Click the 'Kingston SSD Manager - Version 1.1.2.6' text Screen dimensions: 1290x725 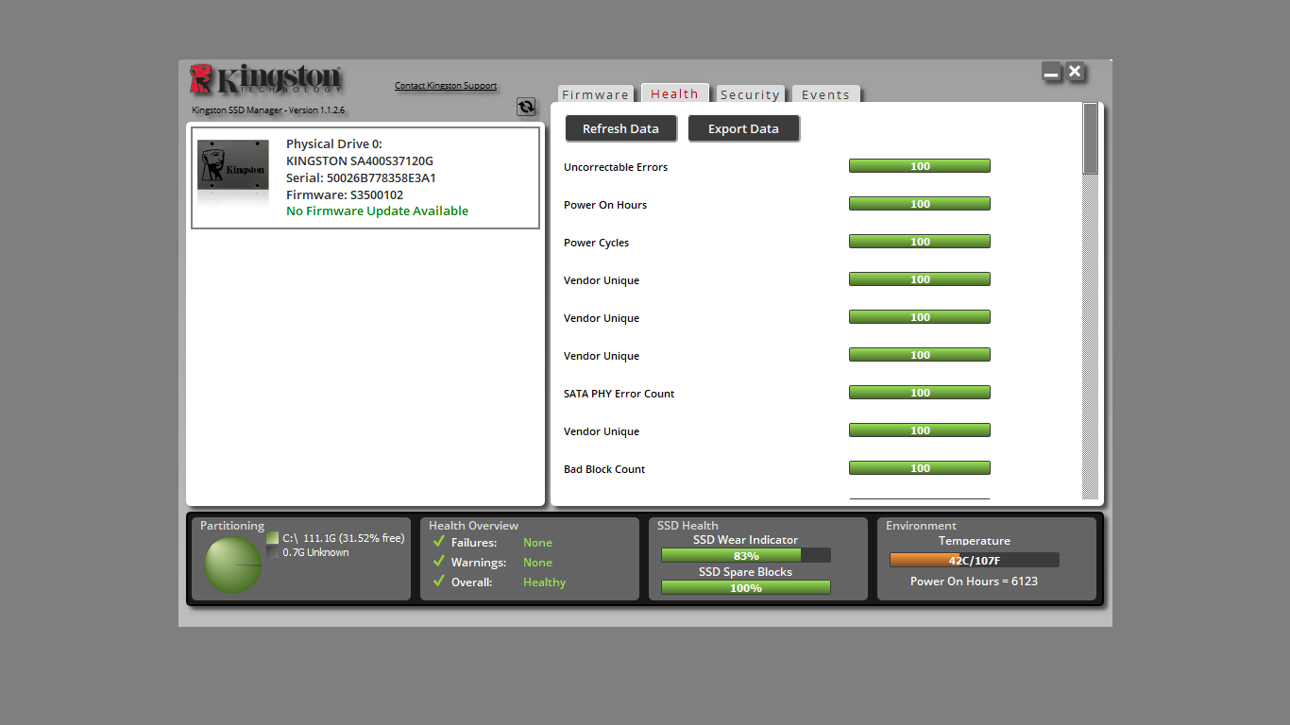(268, 110)
